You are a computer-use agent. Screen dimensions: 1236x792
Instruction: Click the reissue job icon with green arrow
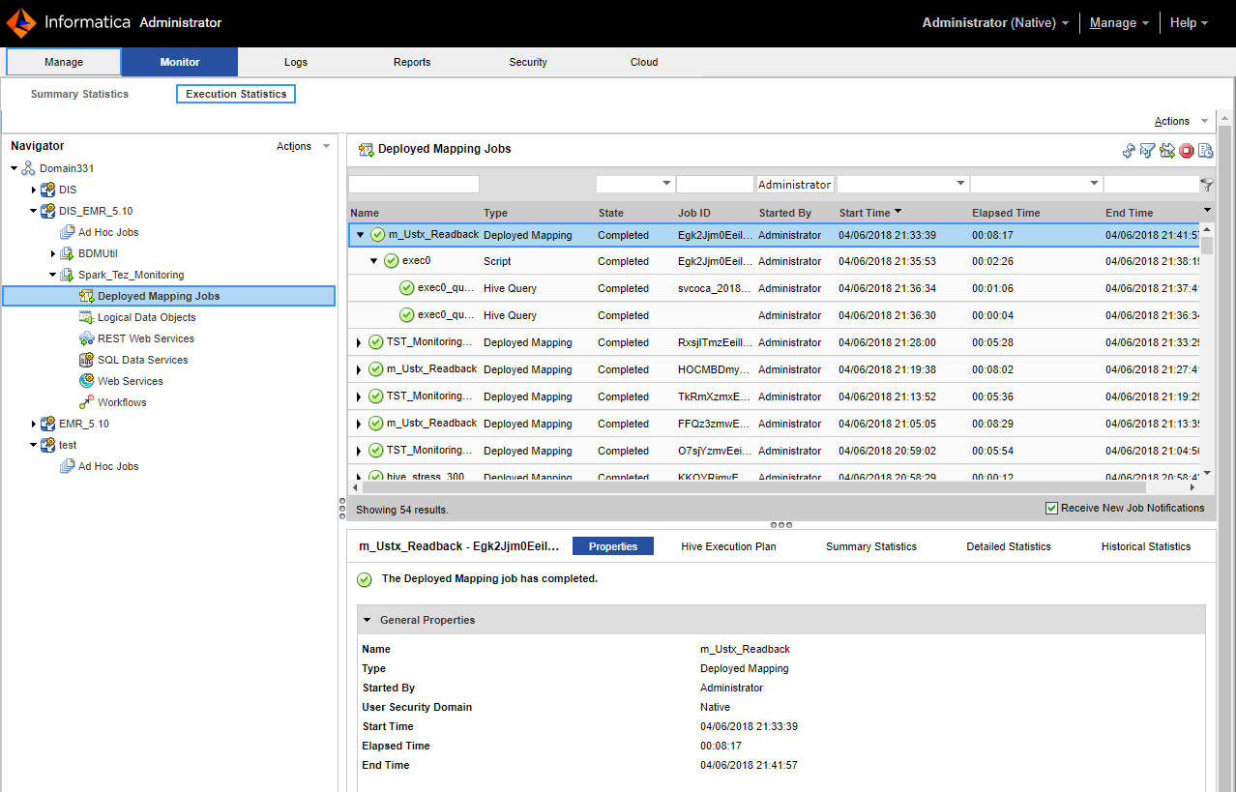coord(1167,150)
